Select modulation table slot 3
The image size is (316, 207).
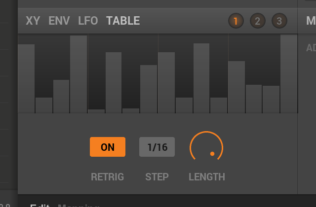coord(279,21)
